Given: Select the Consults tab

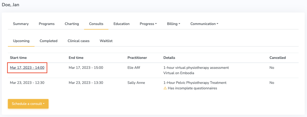Looking at the screenshot, I should coord(96,24).
